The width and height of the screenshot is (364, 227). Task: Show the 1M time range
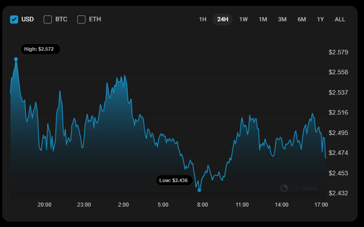[263, 19]
